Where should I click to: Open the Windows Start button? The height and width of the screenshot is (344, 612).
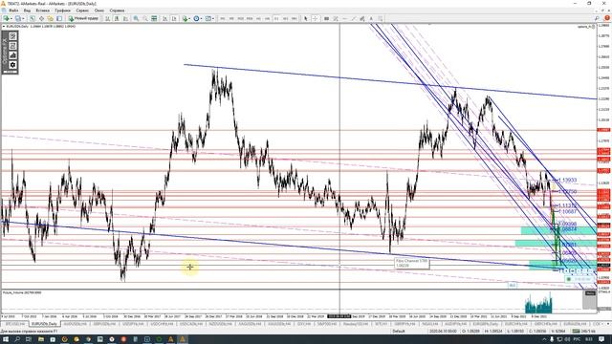(6, 339)
